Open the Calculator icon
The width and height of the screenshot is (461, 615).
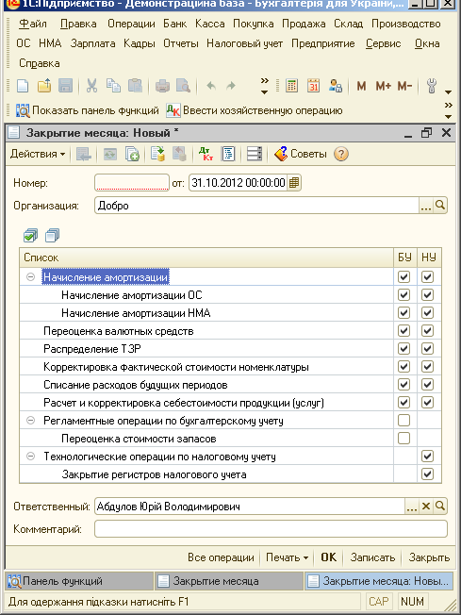(292, 86)
